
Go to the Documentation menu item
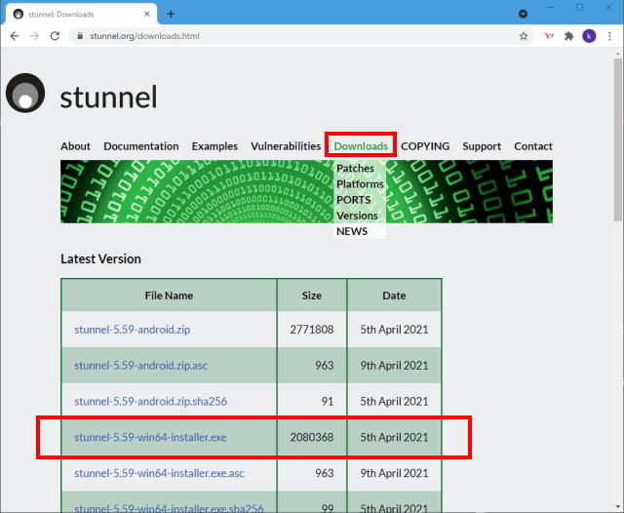tap(141, 146)
